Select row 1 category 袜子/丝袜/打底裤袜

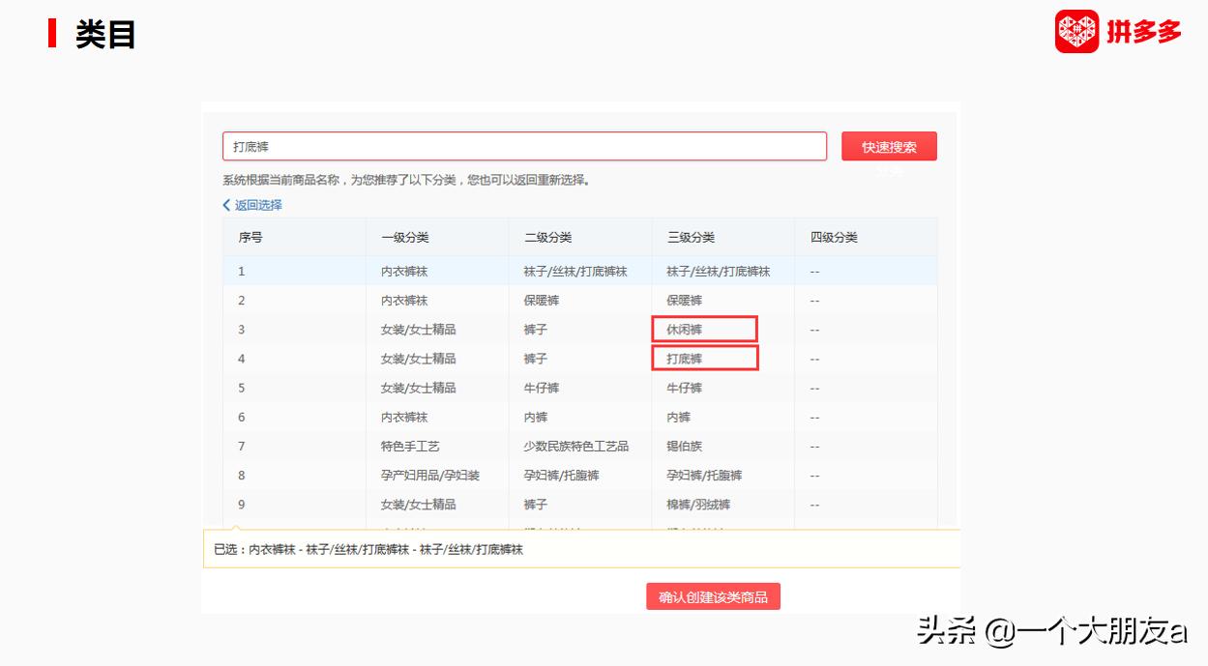(719, 271)
